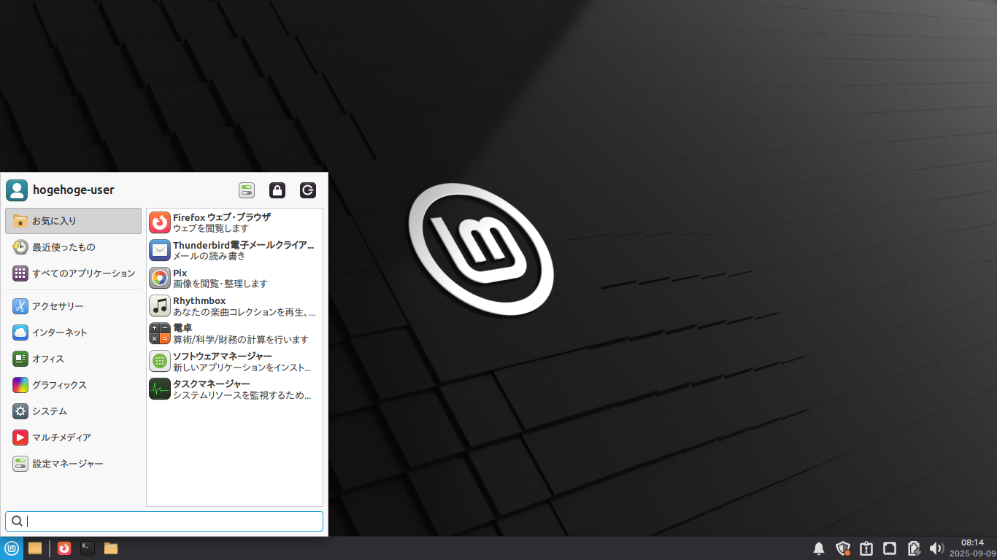The image size is (997, 560).
Task: Open the notification bell in the system tray
Action: [819, 548]
